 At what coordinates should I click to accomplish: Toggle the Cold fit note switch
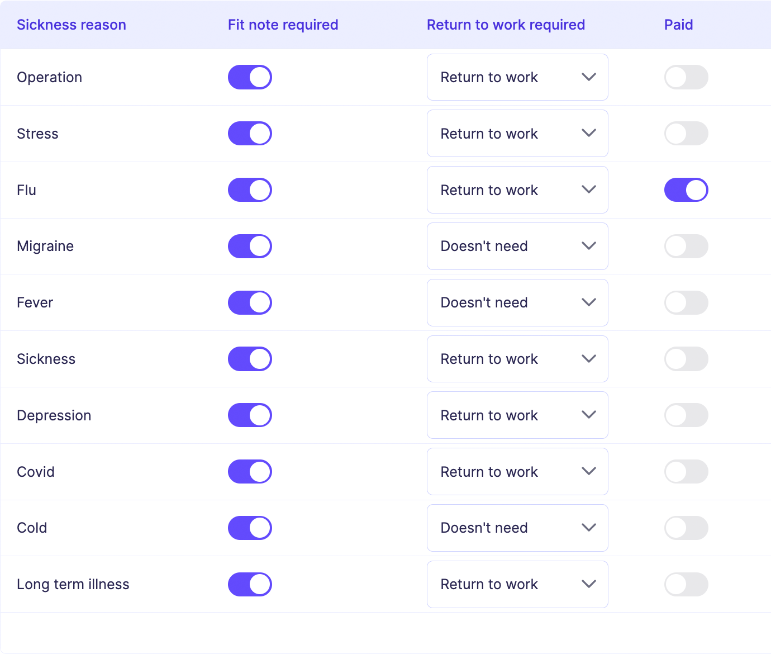(250, 528)
